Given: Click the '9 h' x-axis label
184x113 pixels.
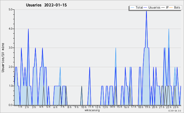Looking at the screenshot, I should tap(76, 107).
